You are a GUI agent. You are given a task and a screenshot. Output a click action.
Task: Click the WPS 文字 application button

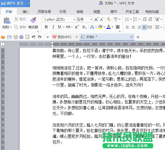point(13,3)
